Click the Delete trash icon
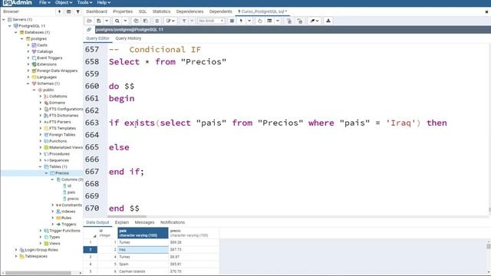491x276 pixels. point(157,21)
